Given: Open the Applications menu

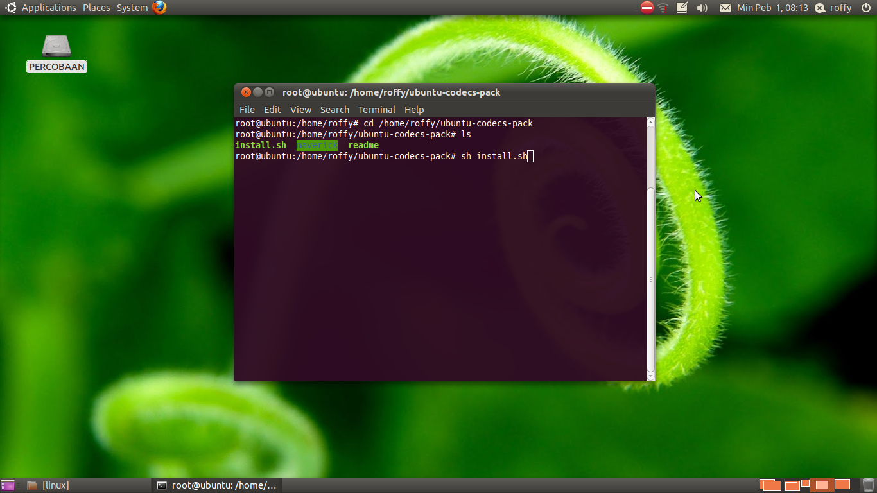Looking at the screenshot, I should click(x=49, y=8).
